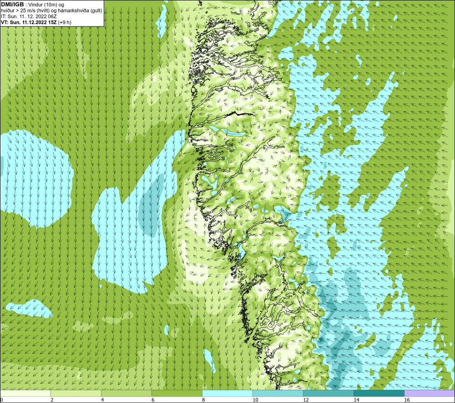Viewport: 455px width, 403px height.
Task: Click the legend scale label "14"
Action: [x=356, y=400]
